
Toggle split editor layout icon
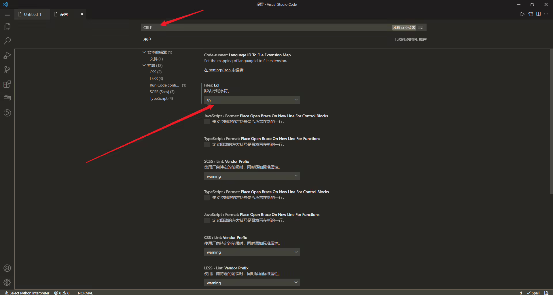[x=538, y=14]
